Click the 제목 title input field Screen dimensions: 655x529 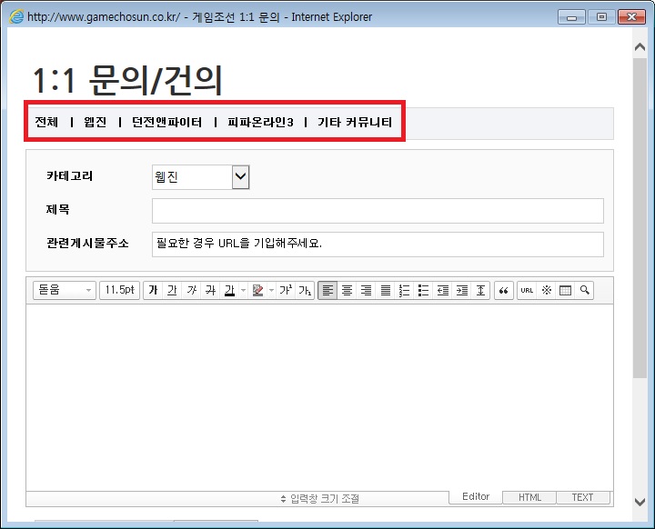(x=378, y=211)
